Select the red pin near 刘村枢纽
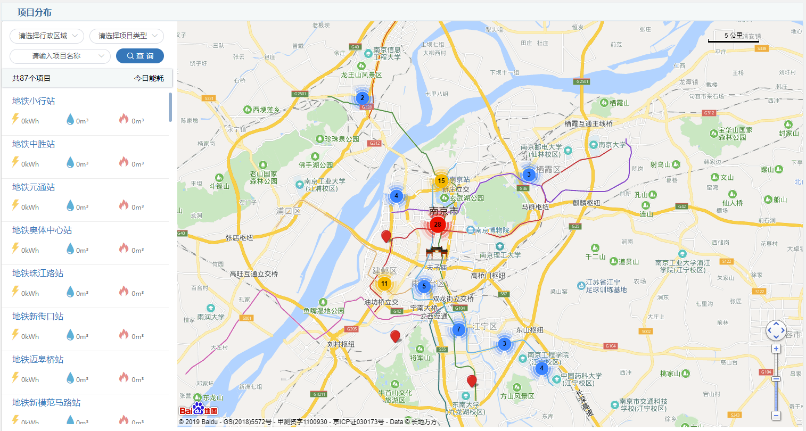806x431 pixels. coord(395,336)
